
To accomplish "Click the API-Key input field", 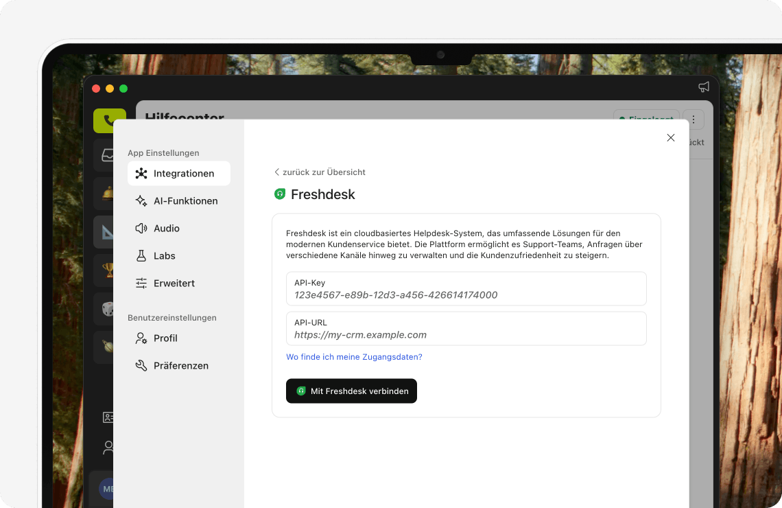I will coord(466,295).
